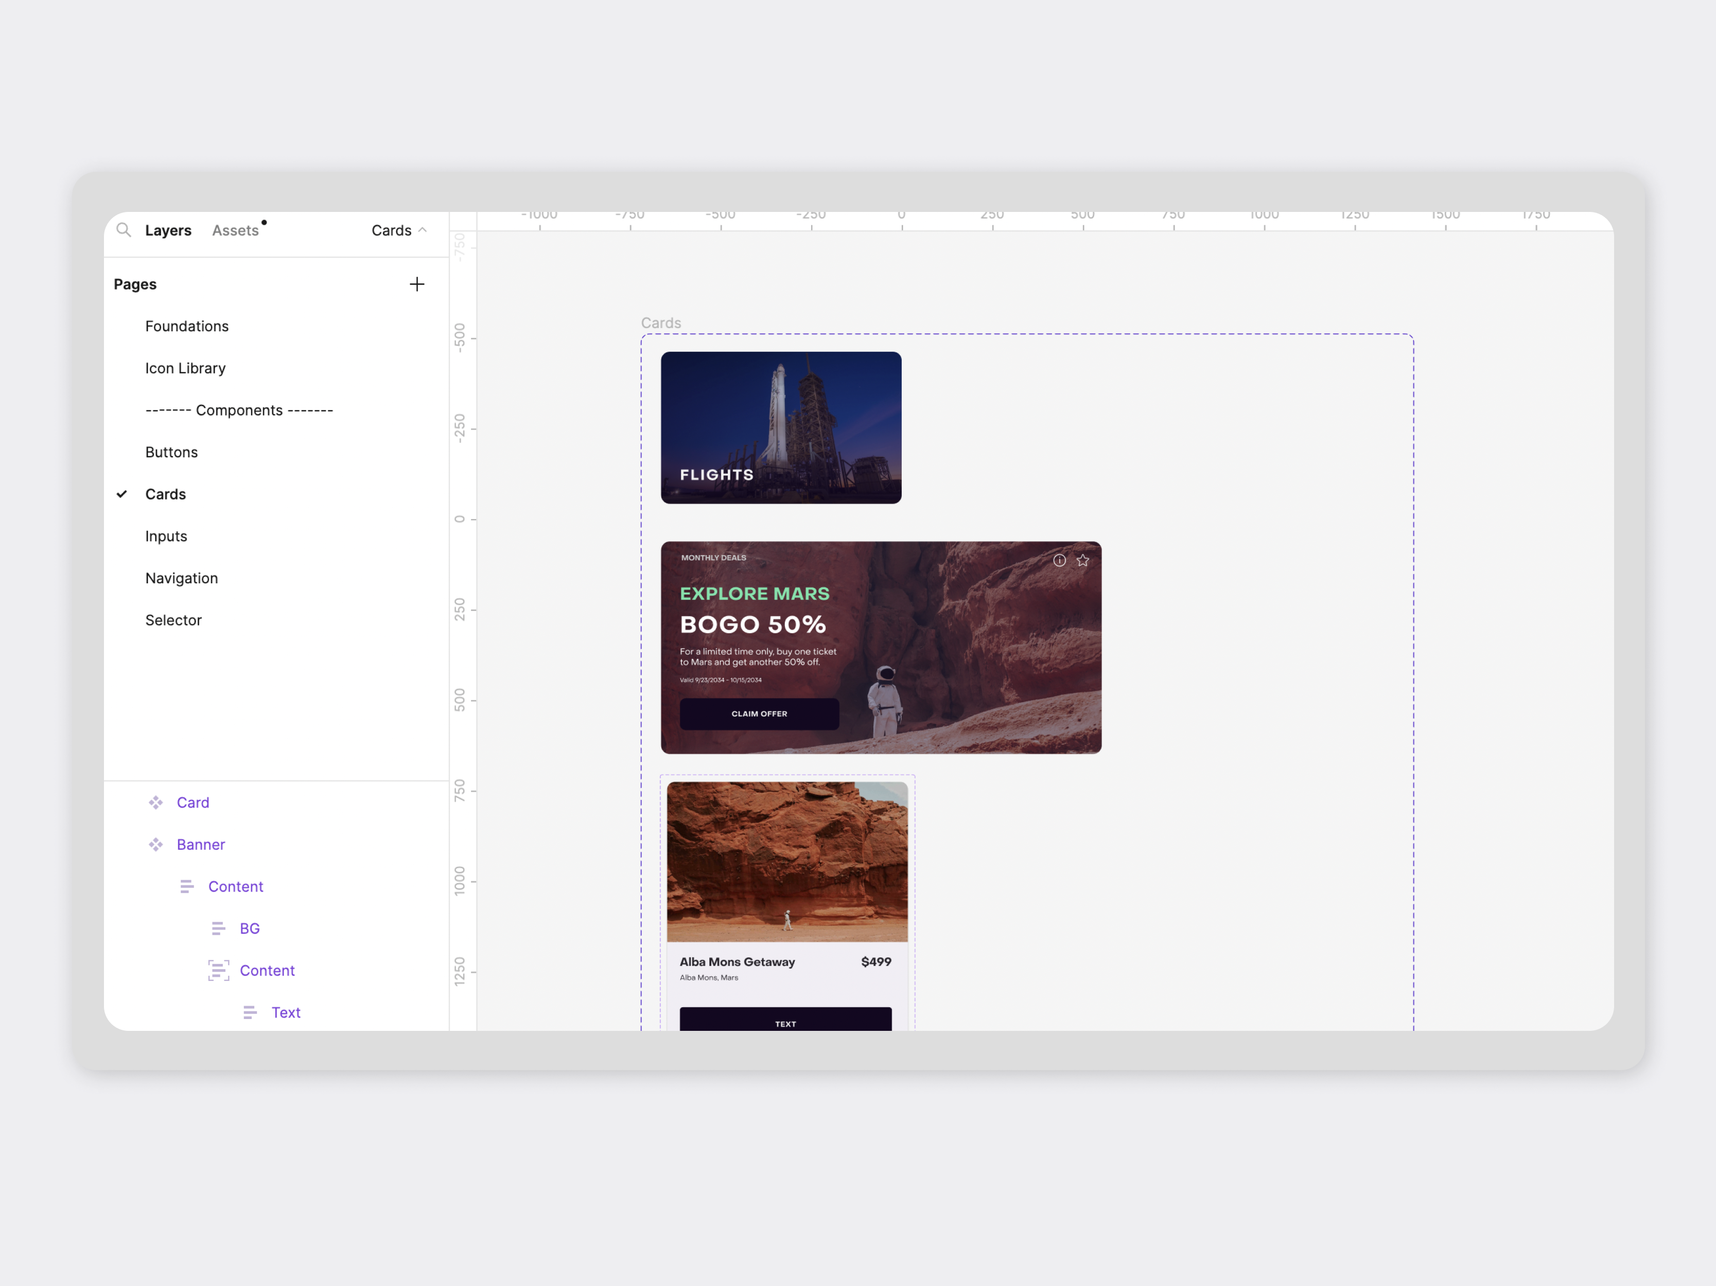This screenshot has width=1716, height=1286.
Task: Click the Card component icon in layers
Action: pos(156,802)
